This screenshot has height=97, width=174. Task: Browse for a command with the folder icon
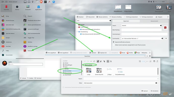[x=166, y=38]
